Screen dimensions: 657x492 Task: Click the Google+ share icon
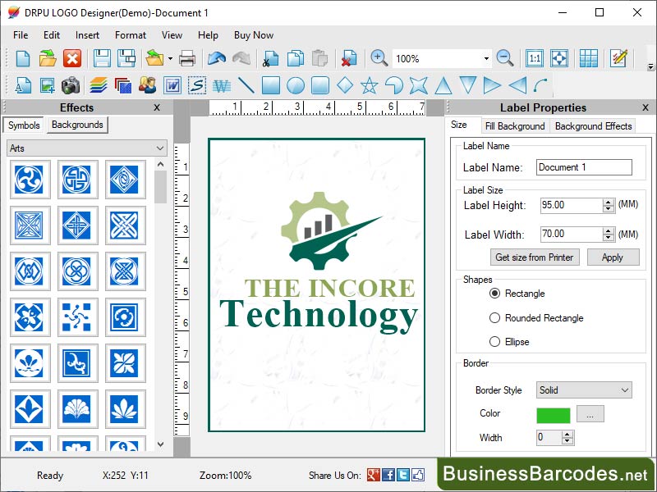[374, 476]
